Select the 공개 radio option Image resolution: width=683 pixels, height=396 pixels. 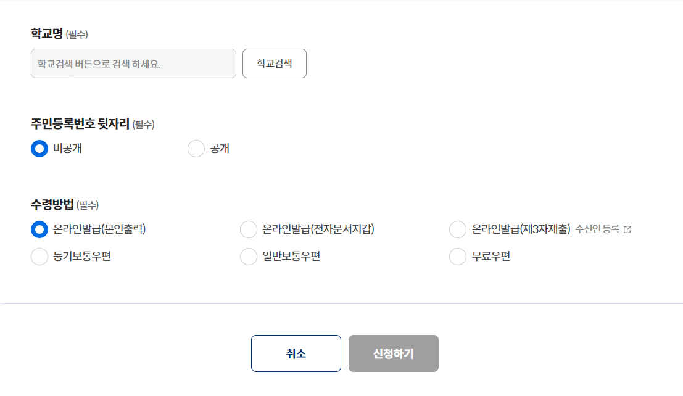coord(196,149)
